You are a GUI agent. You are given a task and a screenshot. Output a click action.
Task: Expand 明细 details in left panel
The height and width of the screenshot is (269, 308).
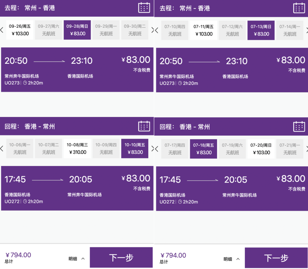77,259
